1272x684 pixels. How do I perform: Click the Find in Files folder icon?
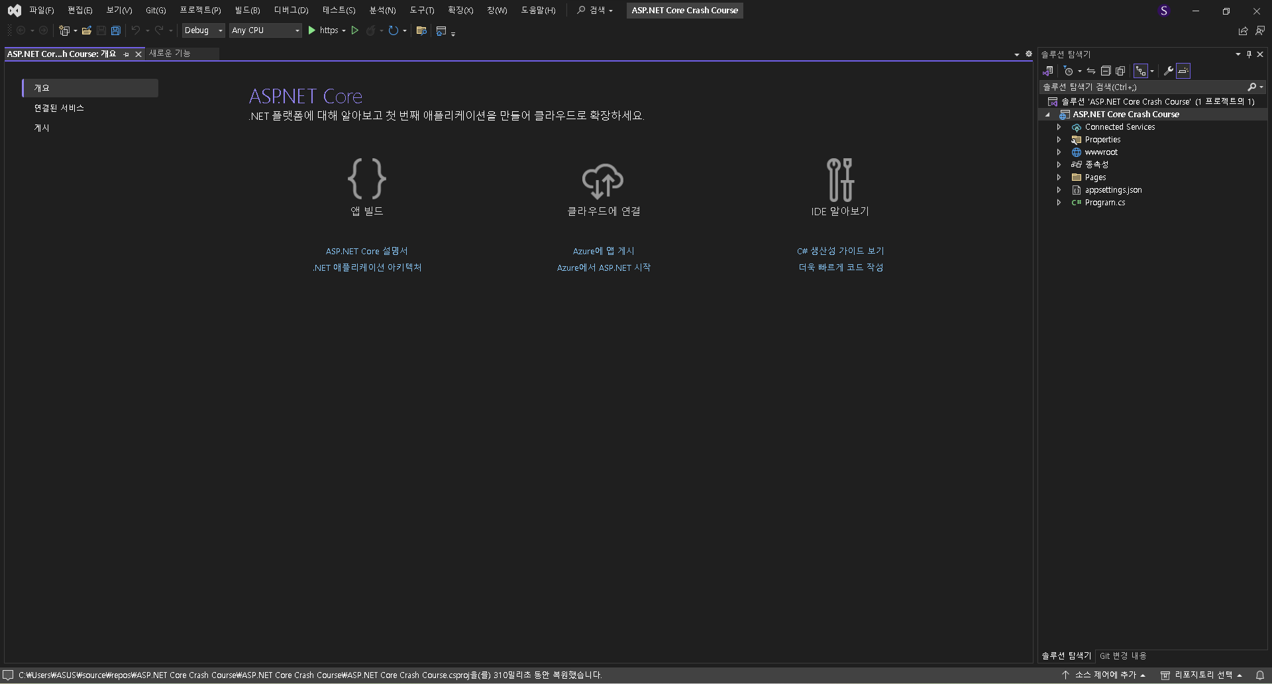(421, 30)
